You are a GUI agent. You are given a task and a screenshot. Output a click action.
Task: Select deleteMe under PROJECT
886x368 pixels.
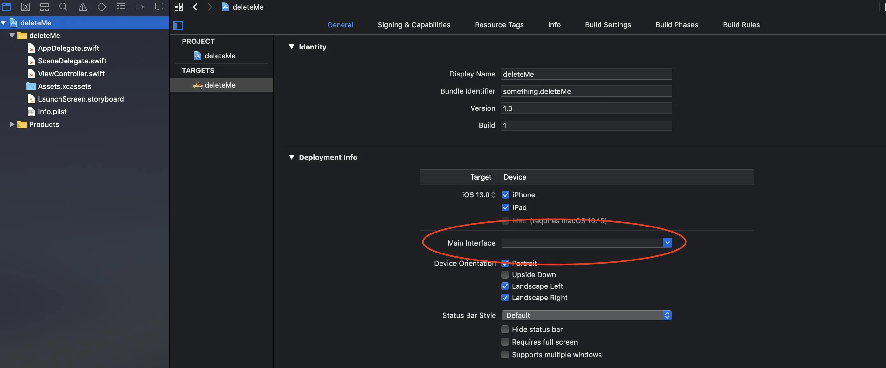(220, 56)
